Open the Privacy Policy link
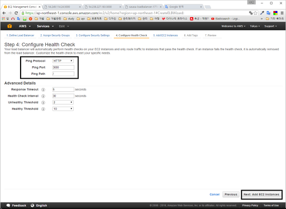Image resolution: width=286 pixels, height=209 pixels. tap(250, 206)
